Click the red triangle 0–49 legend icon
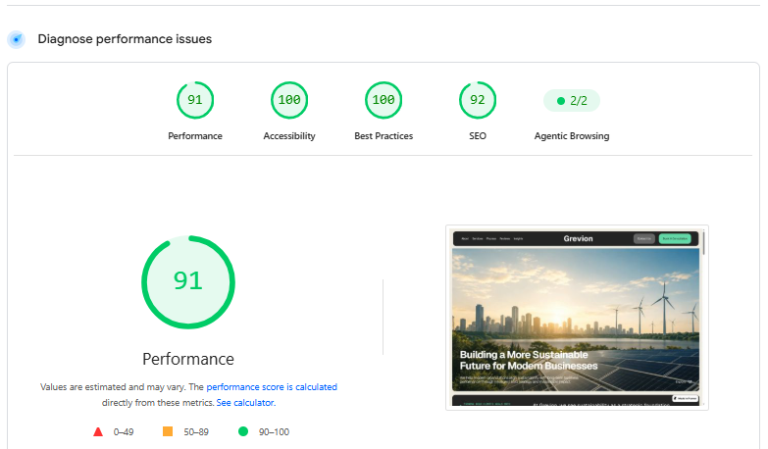Viewport: 768px width, 449px height. (98, 432)
